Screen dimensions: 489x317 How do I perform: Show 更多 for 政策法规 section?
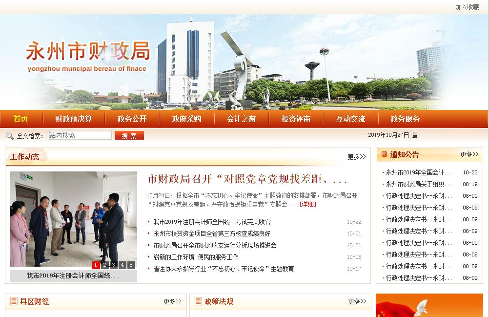[357, 301]
